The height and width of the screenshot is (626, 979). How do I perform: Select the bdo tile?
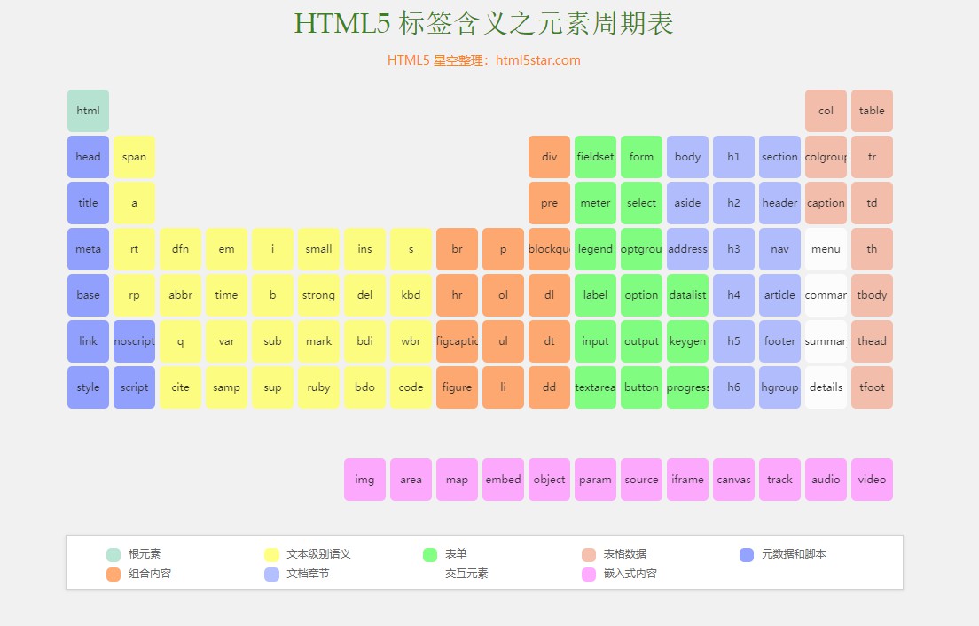pyautogui.click(x=364, y=387)
